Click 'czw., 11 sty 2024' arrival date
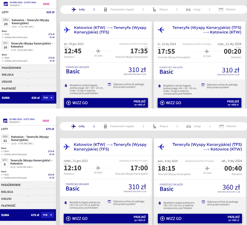Image resolution: width=247 pixels, height=225 pixels. pyautogui.click(x=229, y=44)
